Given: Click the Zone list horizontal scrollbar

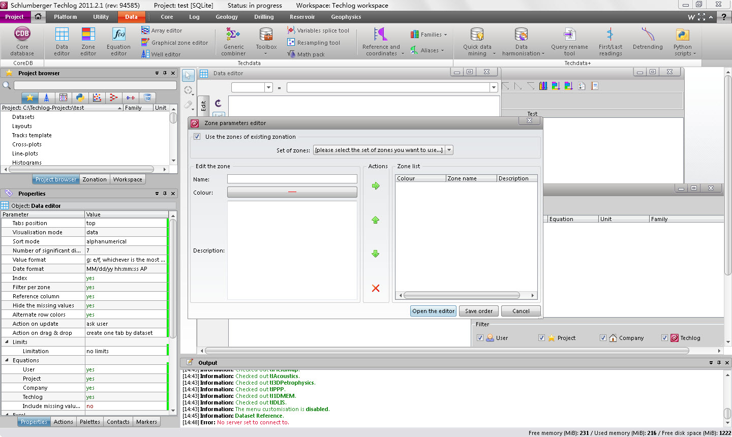Looking at the screenshot, I should click(x=462, y=295).
